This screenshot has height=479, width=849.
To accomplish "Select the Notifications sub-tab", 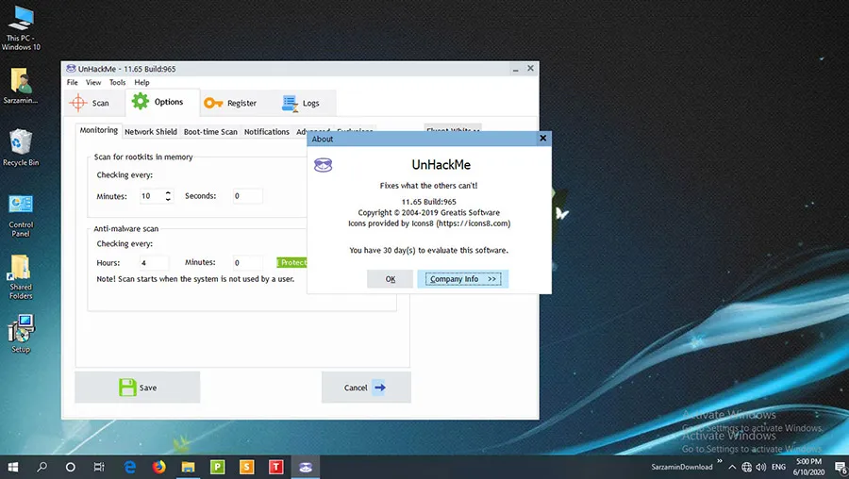I will pos(266,131).
